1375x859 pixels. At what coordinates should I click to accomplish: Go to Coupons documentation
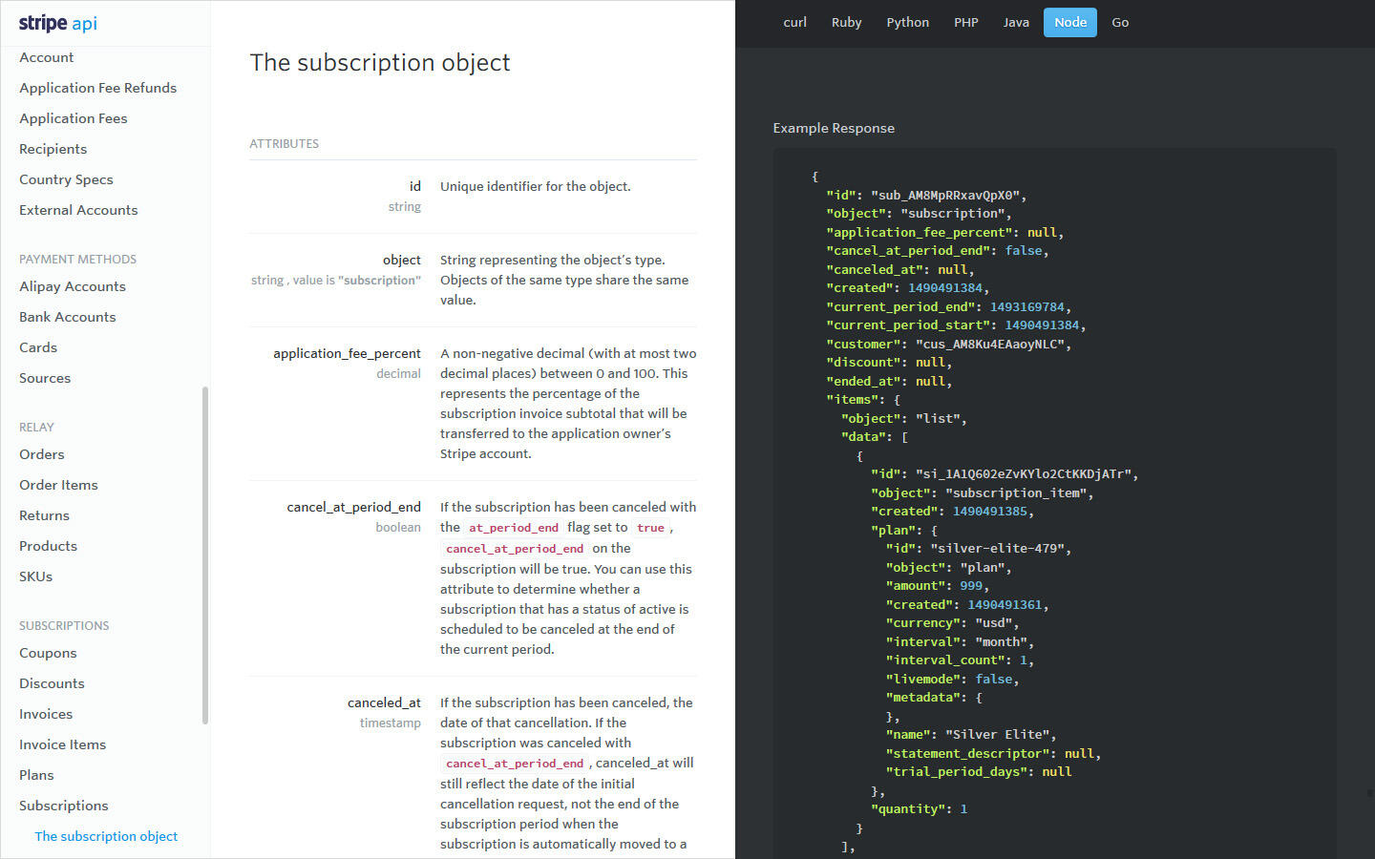click(48, 653)
